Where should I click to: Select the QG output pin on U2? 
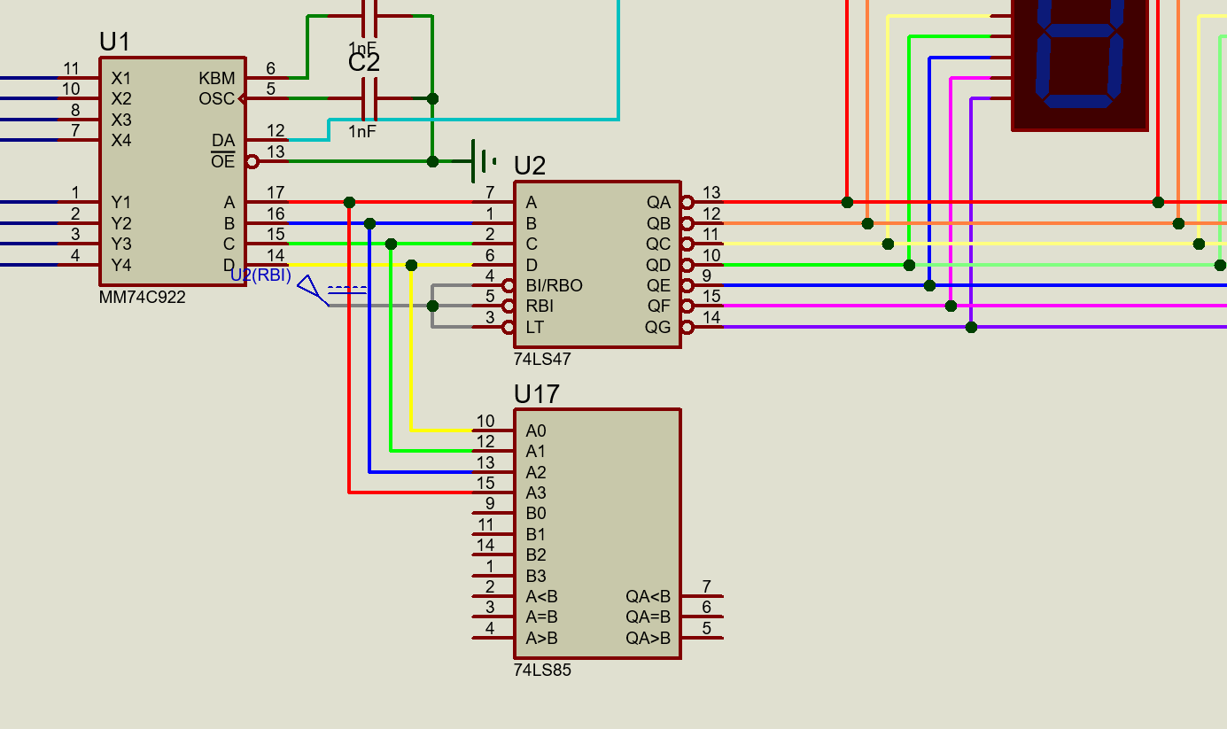(703, 327)
